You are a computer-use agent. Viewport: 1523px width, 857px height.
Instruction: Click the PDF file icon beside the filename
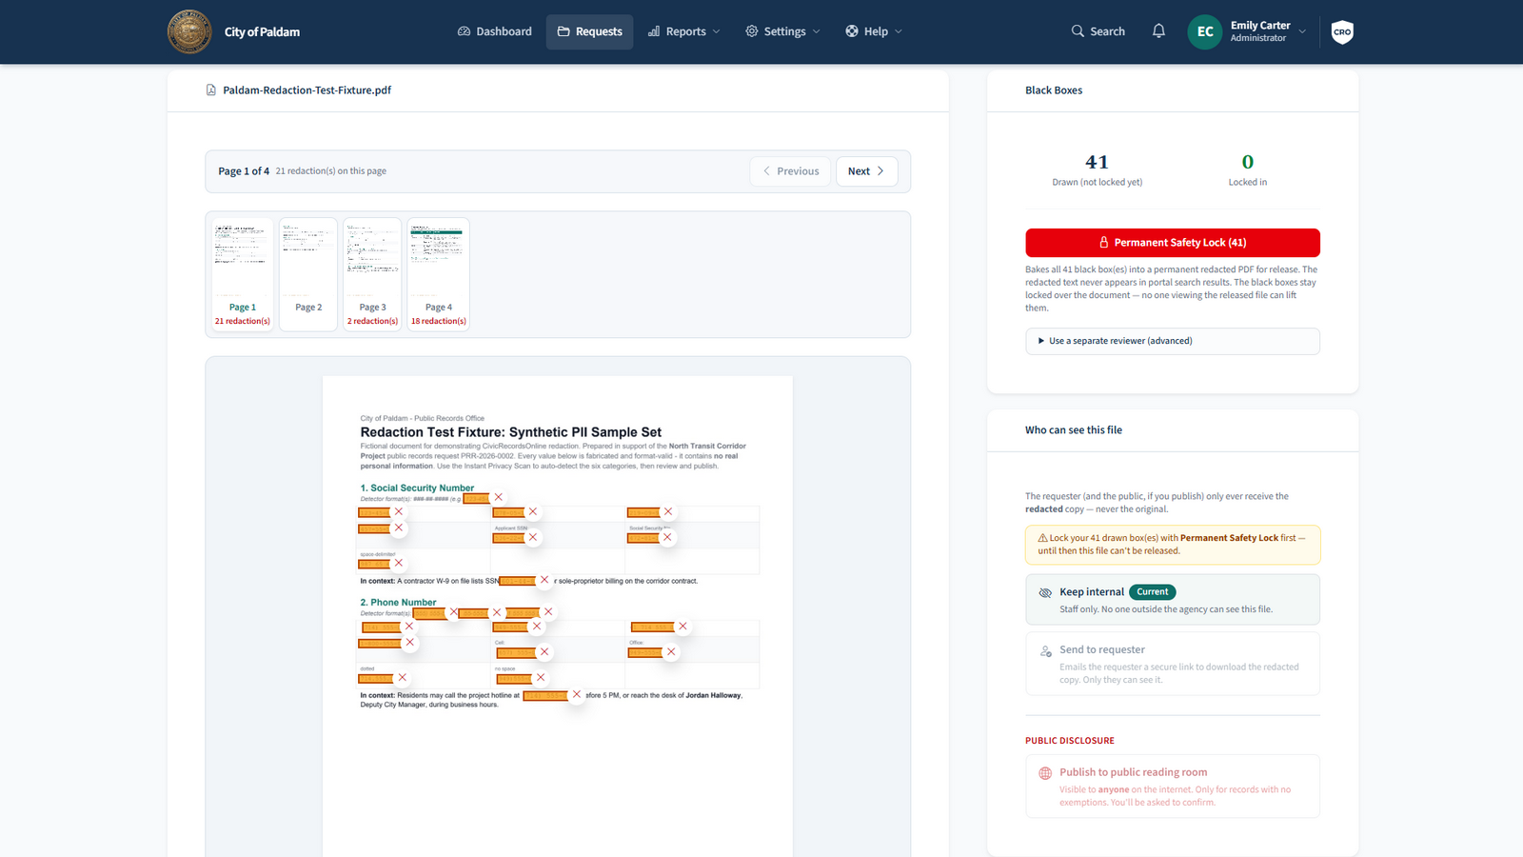211,90
